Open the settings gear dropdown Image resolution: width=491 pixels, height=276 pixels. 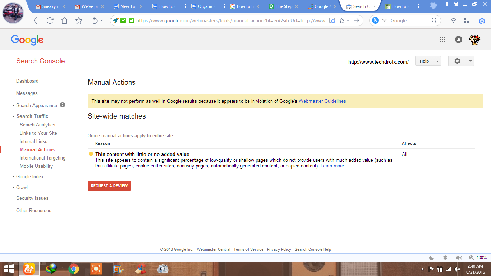(x=461, y=61)
